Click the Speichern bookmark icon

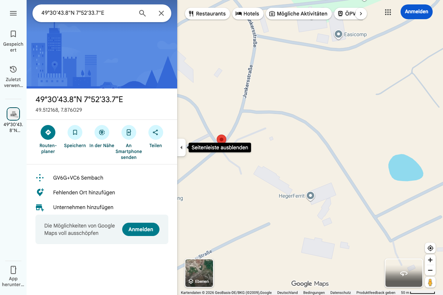[x=75, y=132]
